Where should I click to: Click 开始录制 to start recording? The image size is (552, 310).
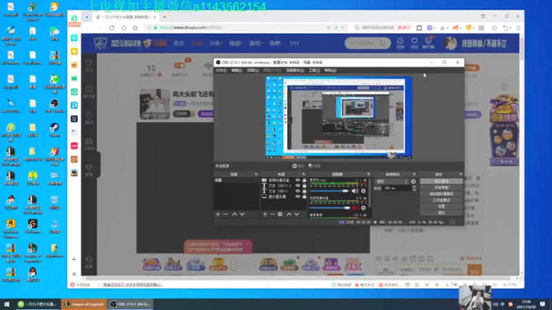click(x=442, y=187)
